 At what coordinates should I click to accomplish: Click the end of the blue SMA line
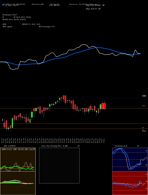click(x=140, y=54)
